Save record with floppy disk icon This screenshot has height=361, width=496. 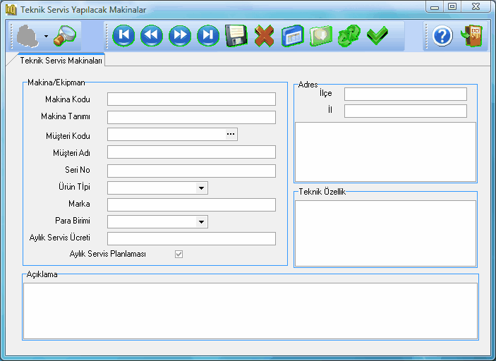[x=236, y=35]
